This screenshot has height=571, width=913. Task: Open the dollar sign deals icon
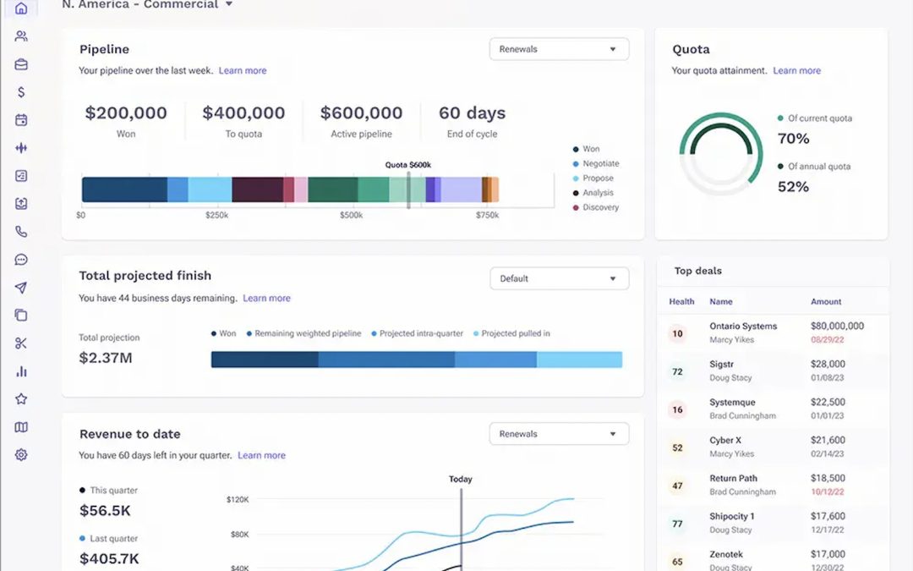[21, 92]
